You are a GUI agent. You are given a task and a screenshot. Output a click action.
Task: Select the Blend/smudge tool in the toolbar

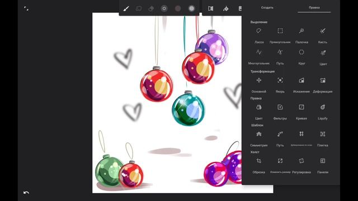click(x=139, y=9)
